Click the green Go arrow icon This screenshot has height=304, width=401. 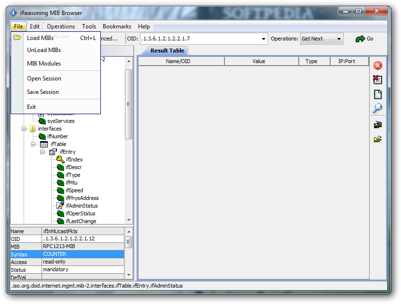360,39
